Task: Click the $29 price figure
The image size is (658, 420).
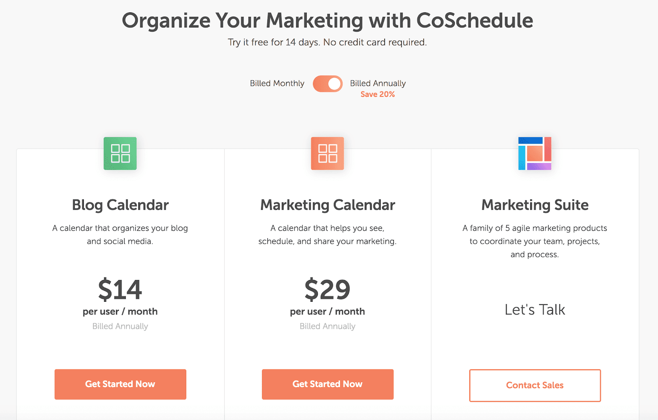Action: (327, 289)
